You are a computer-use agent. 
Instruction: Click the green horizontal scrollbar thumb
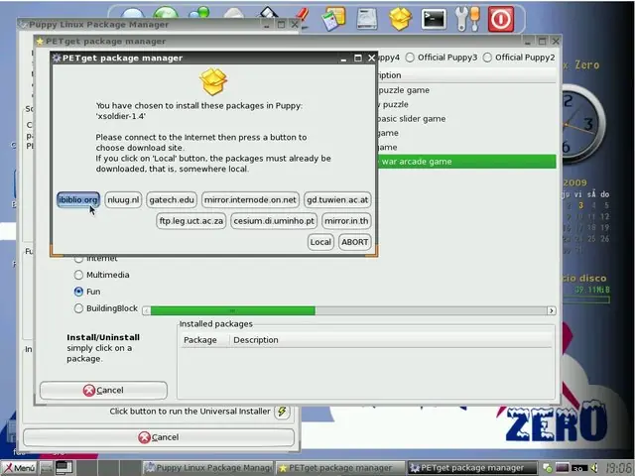click(233, 310)
